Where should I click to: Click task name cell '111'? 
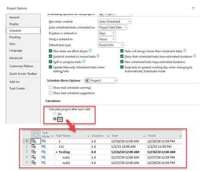click(x=72, y=147)
